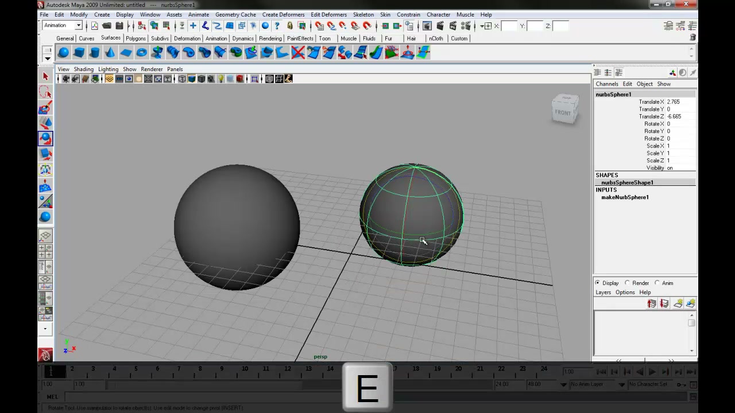Open the Edit Deformers menu
The image size is (735, 413).
pos(328,14)
